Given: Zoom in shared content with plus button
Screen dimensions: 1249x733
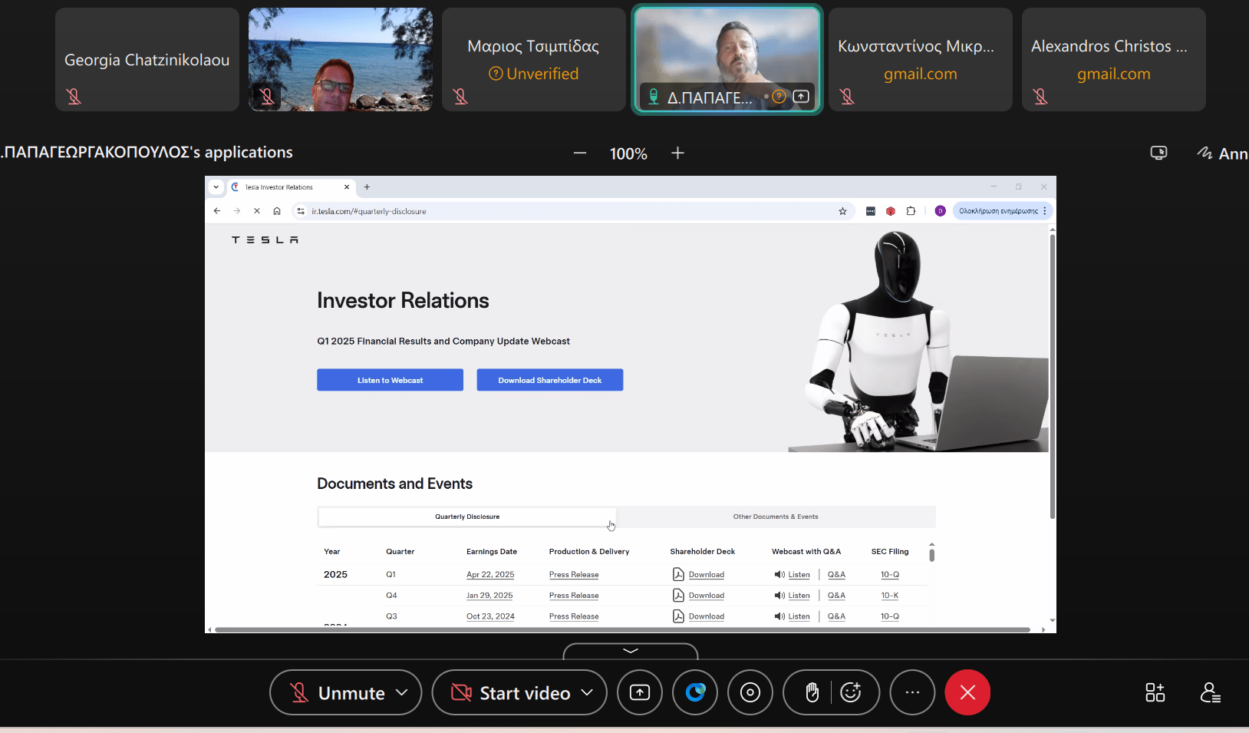Looking at the screenshot, I should coord(677,154).
